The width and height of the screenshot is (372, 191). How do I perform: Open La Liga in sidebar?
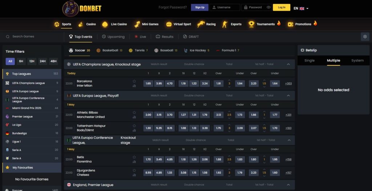(32, 125)
